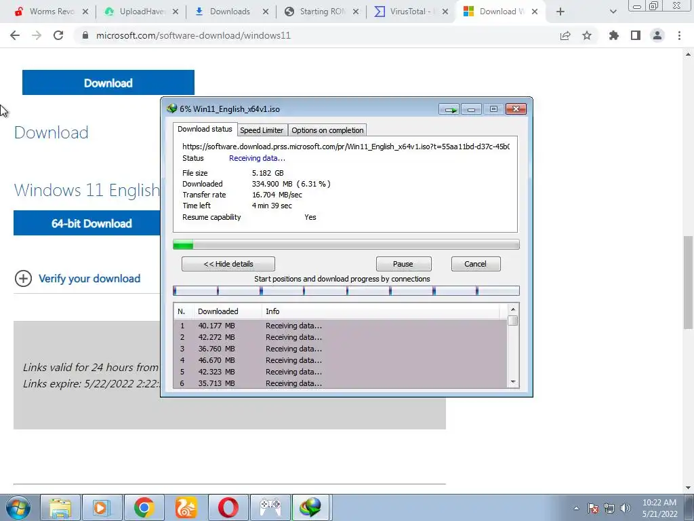694x521 pixels.
Task: Click the padlock site info icon
Action: coord(85,35)
